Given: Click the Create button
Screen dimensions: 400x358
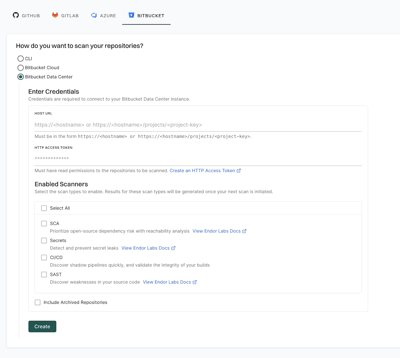Looking at the screenshot, I should (x=42, y=326).
